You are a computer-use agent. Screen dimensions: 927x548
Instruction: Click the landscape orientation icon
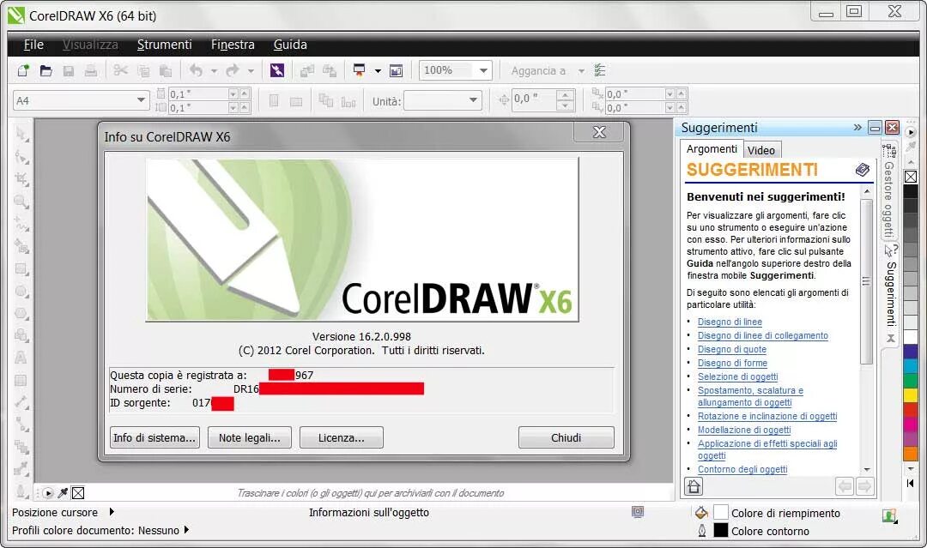click(296, 101)
